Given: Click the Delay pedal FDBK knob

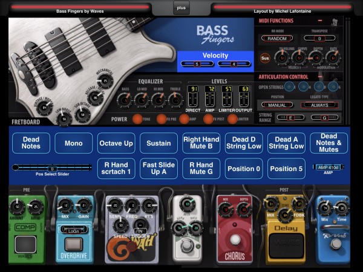Looking at the screenshot, I should click(x=299, y=204).
